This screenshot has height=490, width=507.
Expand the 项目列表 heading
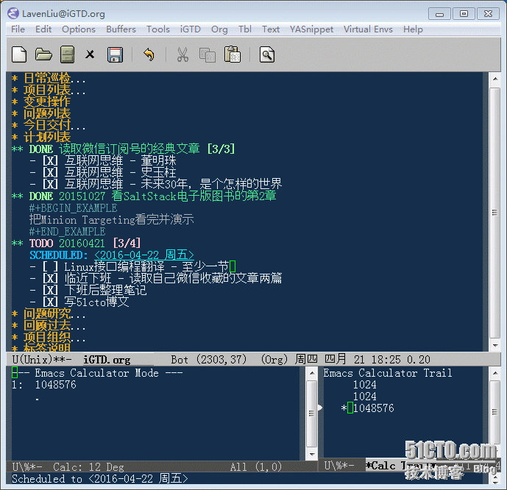[47, 90]
